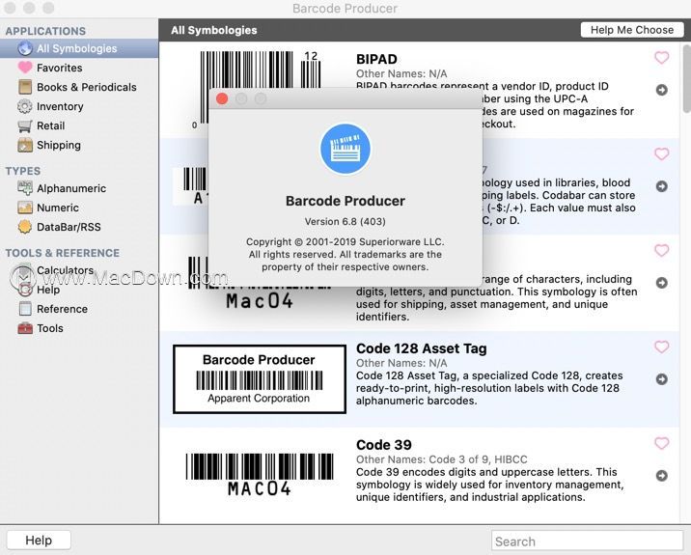Click the Search field
The height and width of the screenshot is (555, 691).
point(587,541)
